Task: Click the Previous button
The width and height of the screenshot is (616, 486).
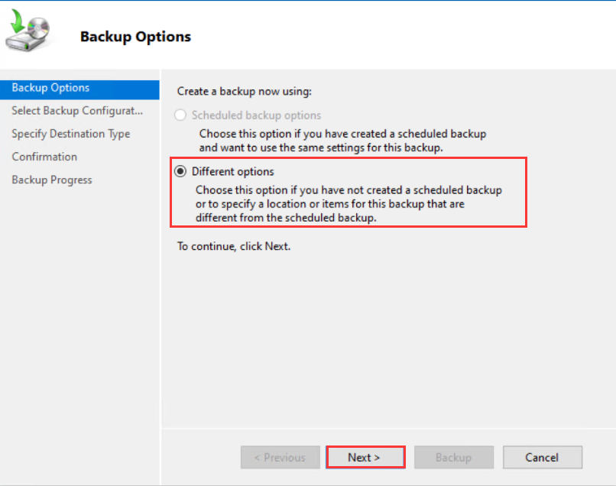Action: (280, 457)
